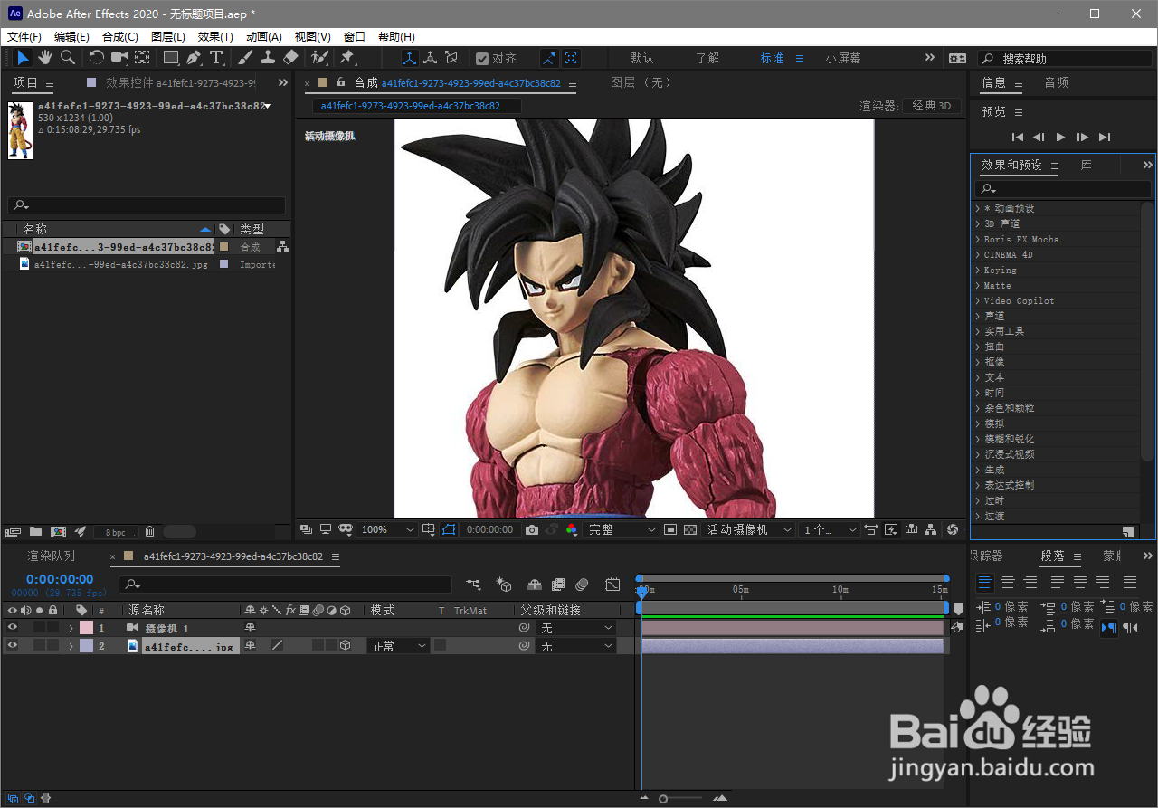Toggle Frame Blending enable switch in timeline

coord(558,585)
